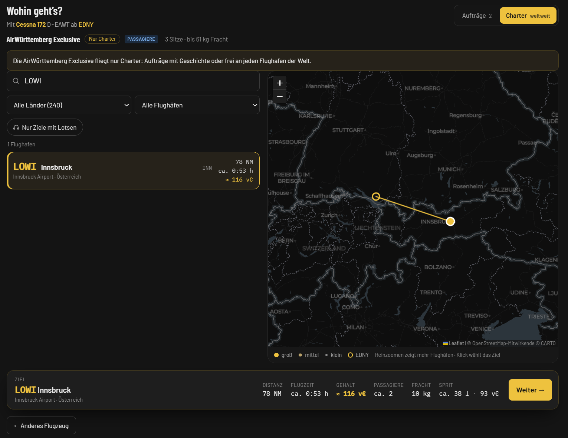
Task: Click the groß legend entry
Action: 283,355
